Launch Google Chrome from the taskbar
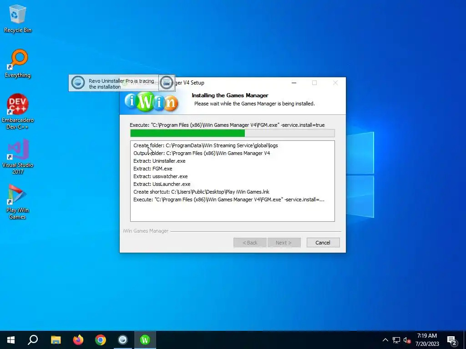 click(101, 340)
